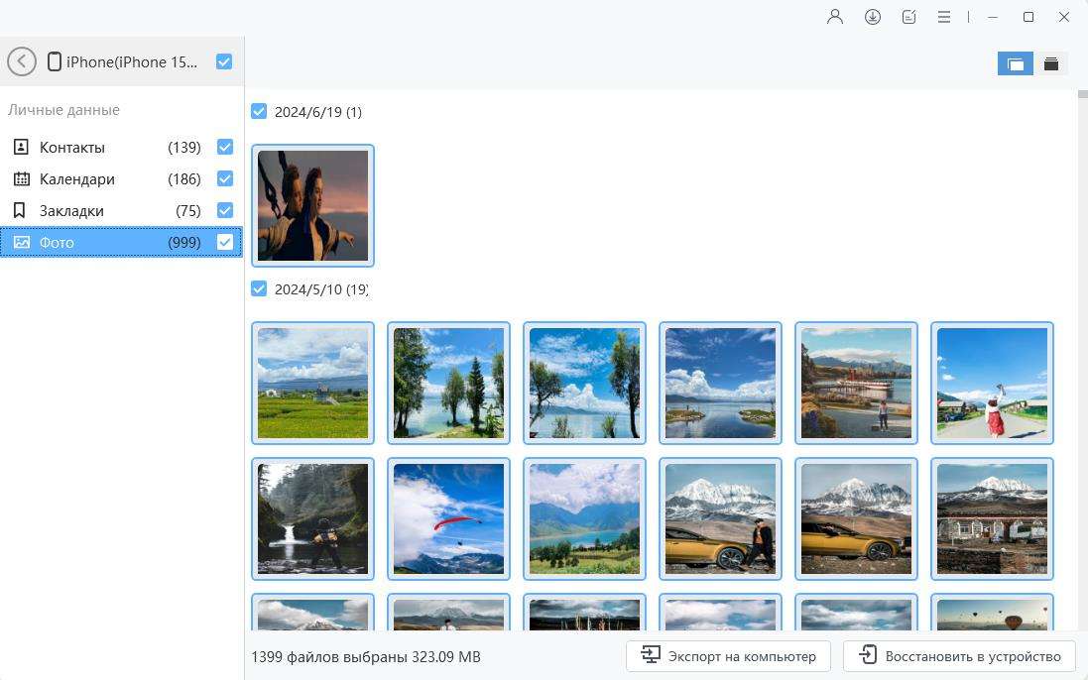Screen dimensions: 1088x680
Task: Toggle the 2024/6/19 date group checkbox
Action: 259,111
